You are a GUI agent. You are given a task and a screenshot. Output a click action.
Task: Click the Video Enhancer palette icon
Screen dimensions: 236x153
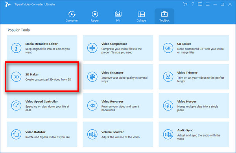(92, 77)
